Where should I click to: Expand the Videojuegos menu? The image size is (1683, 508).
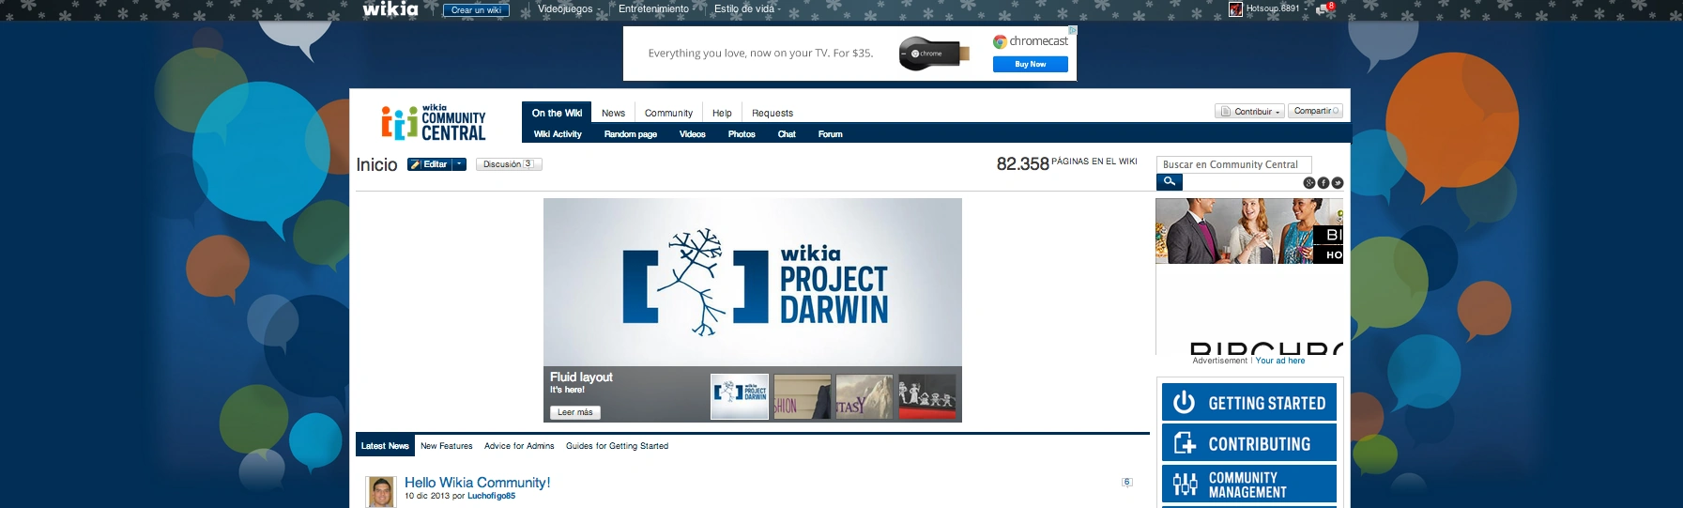click(x=568, y=9)
